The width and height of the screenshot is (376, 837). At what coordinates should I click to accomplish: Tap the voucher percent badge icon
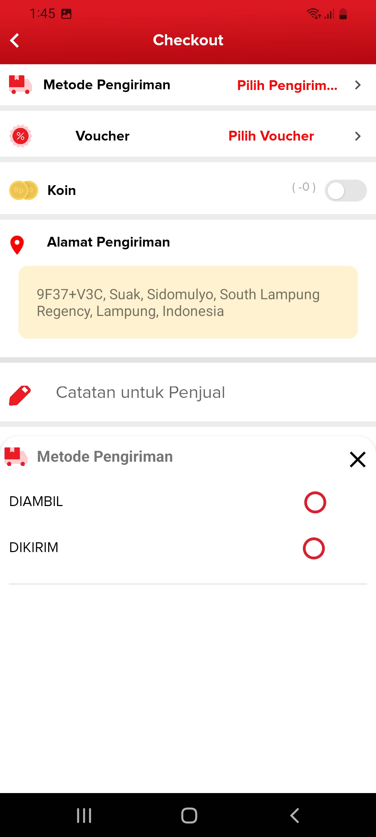tap(21, 136)
